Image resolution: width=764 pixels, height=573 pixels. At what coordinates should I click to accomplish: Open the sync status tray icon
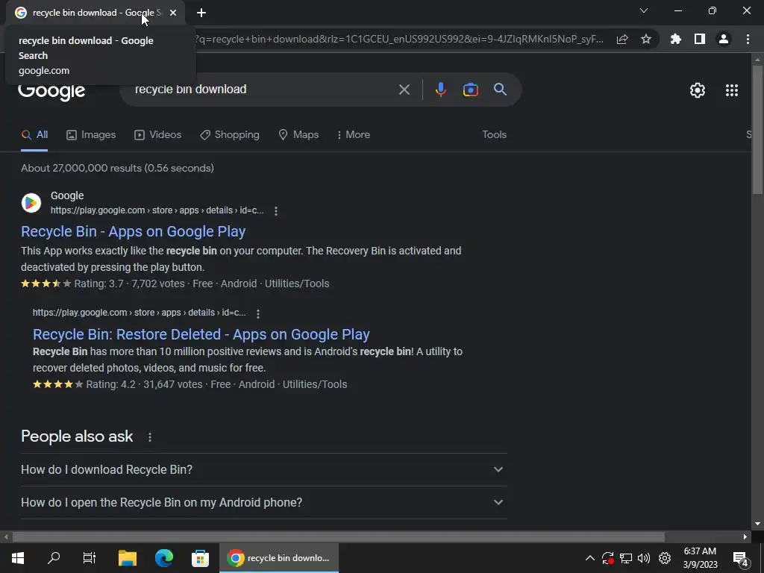[607, 558]
